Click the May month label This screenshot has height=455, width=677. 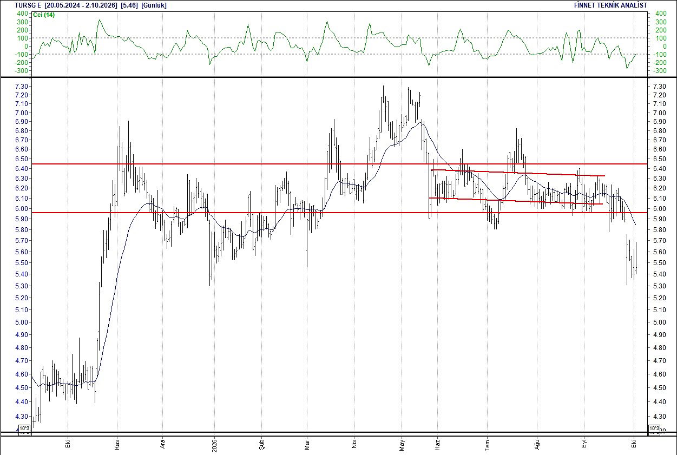[402, 444]
